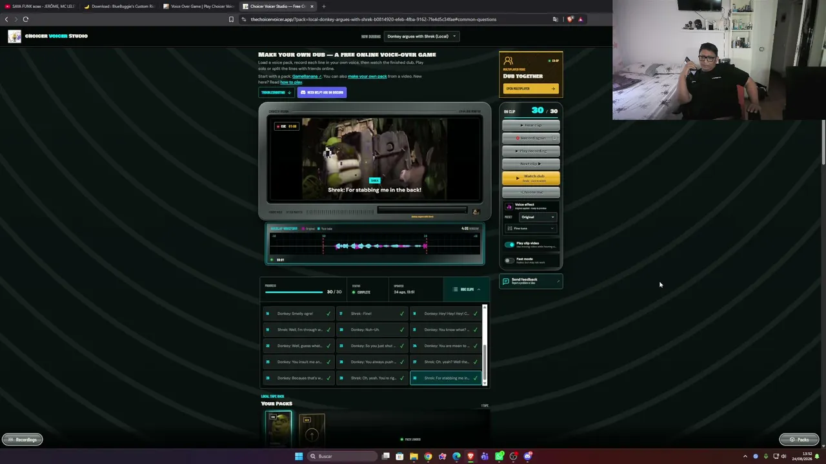The image size is (826, 464).
Task: Click Need Help? Ask on Discord button
Action: 322,92
